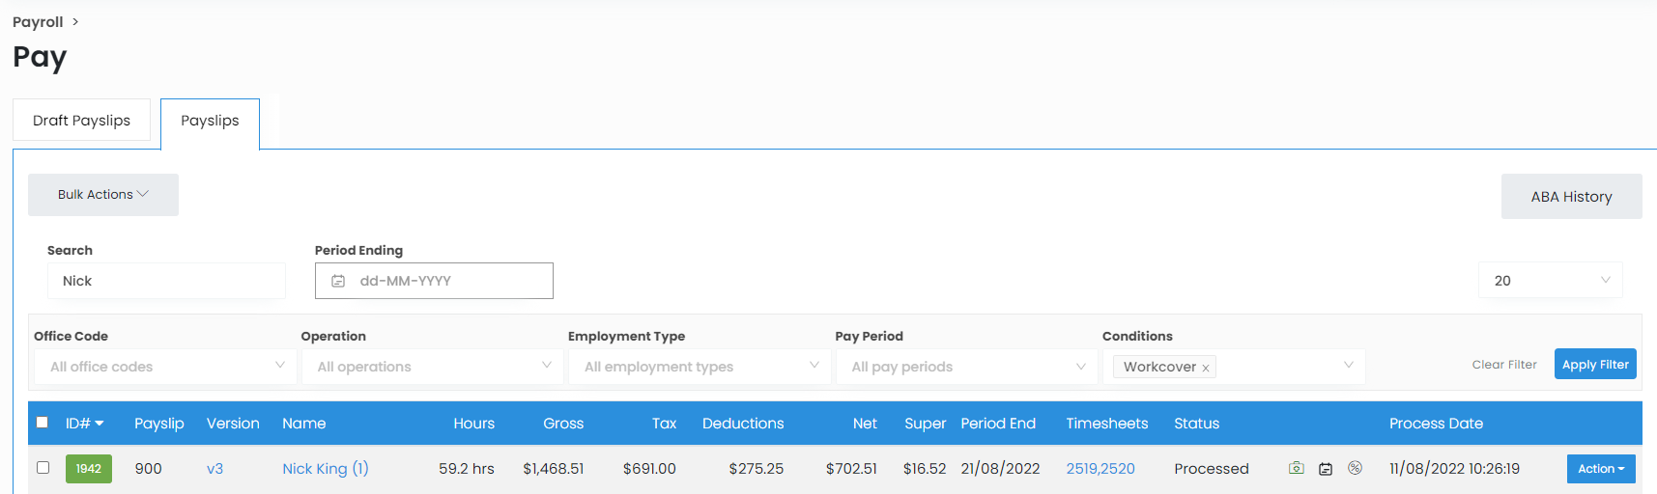Expand the row Action dropdown button
1657x494 pixels.
coord(1600,469)
